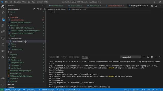Collapse all folders in explorer

(x=45, y=9)
